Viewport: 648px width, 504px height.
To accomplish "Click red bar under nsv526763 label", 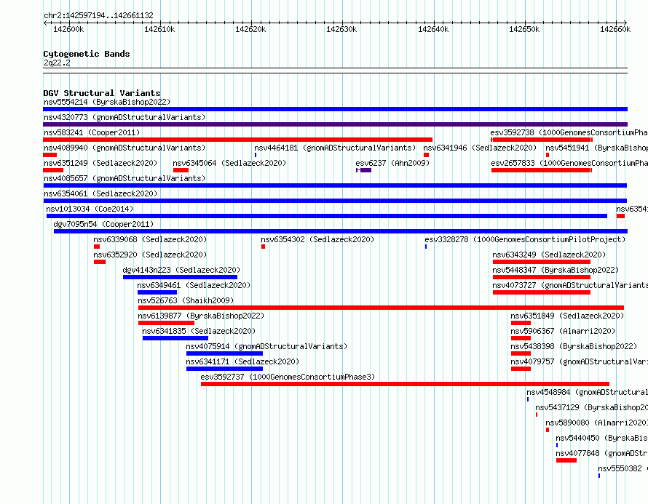I will pos(381,308).
